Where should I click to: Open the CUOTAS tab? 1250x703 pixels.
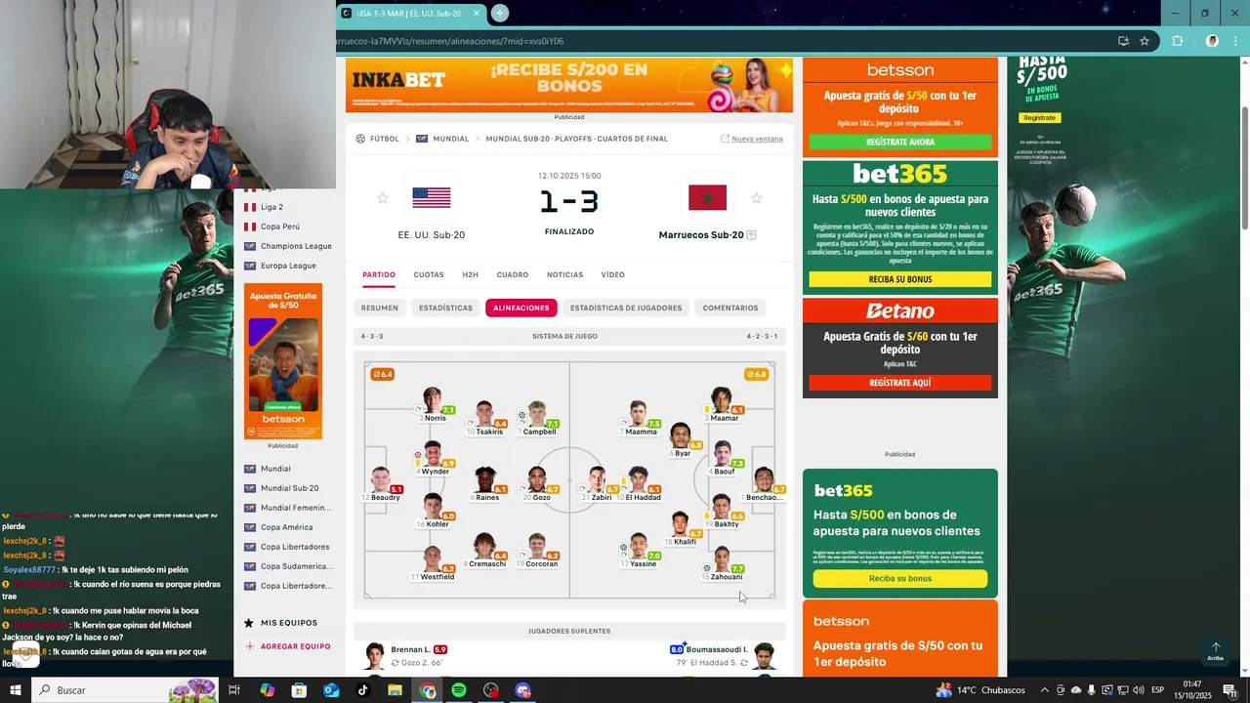click(x=429, y=275)
